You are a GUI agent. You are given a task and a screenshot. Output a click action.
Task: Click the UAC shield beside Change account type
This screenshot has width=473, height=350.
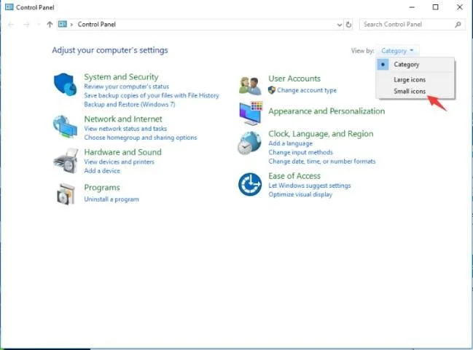point(272,90)
